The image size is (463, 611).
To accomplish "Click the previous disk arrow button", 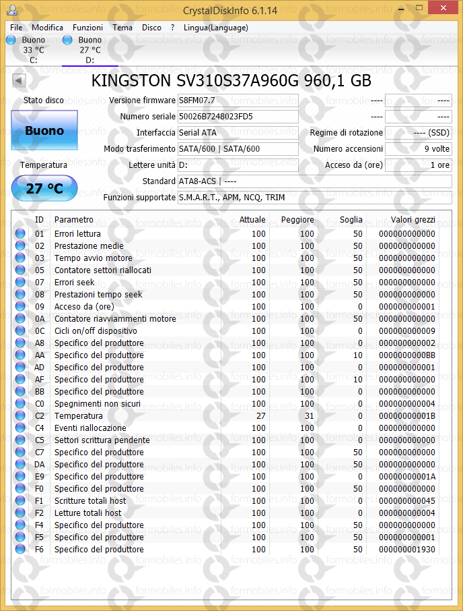I will (19, 81).
